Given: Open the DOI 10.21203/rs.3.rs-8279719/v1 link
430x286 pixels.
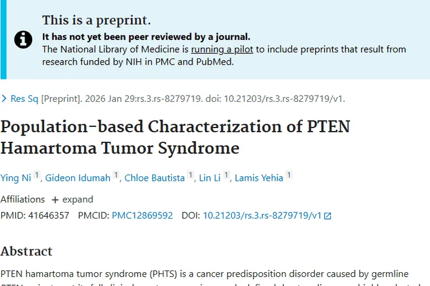Looking at the screenshot, I should [262, 216].
